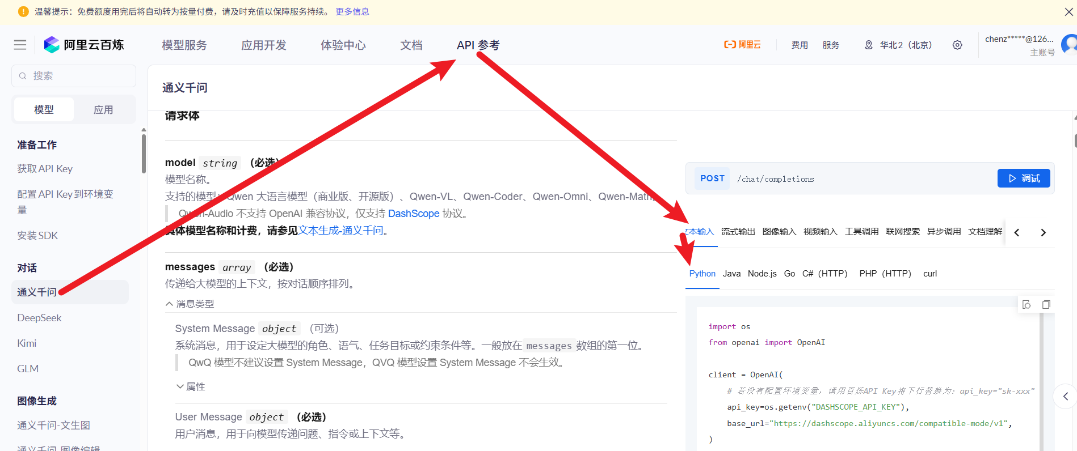Select the 工具调用 example tab
Viewport: 1077px width, 451px height.
(862, 231)
